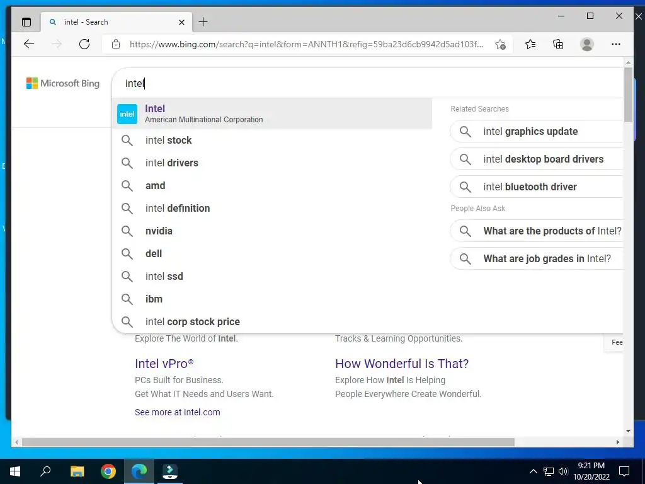Open the installer app on the taskbar
Screen dimensions: 645x484
170,471
